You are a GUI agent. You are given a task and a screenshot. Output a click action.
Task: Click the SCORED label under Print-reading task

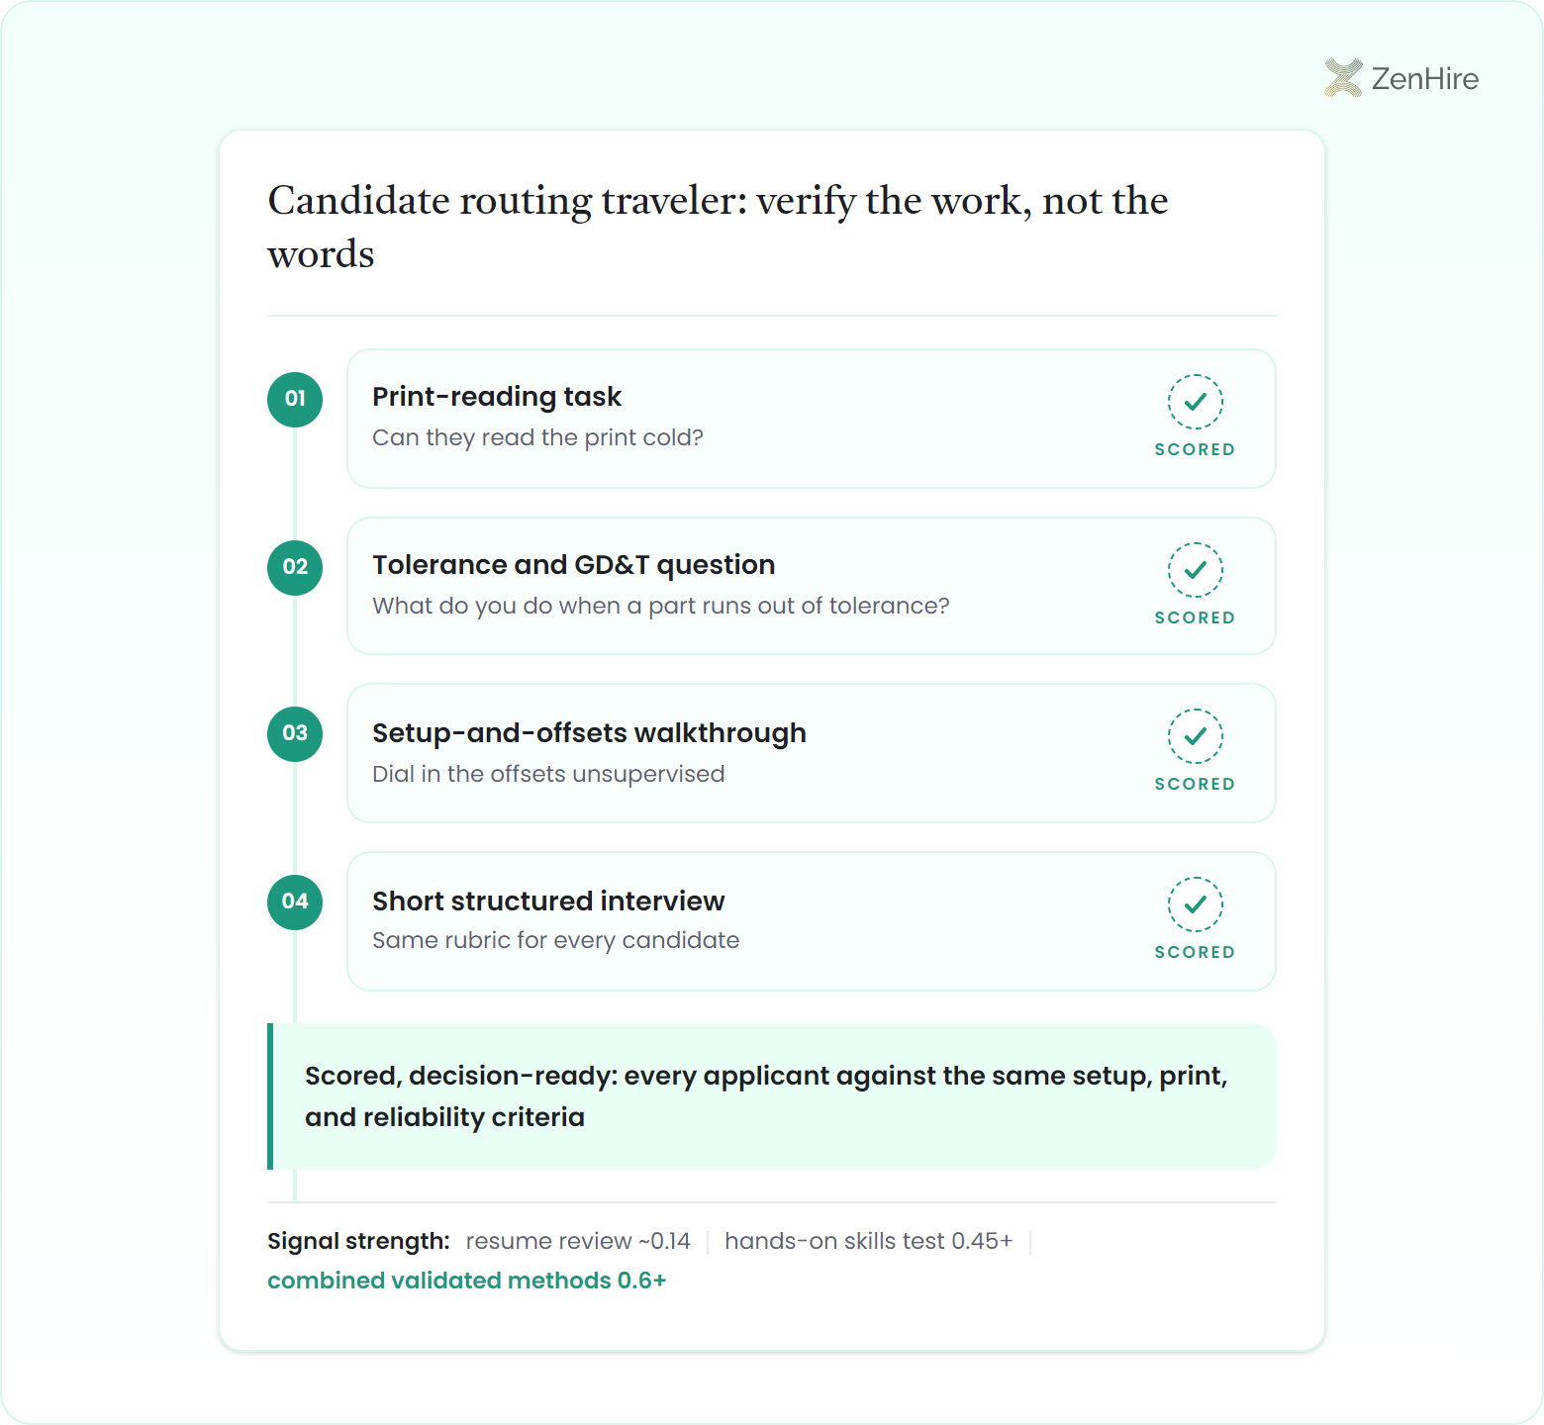click(x=1196, y=449)
